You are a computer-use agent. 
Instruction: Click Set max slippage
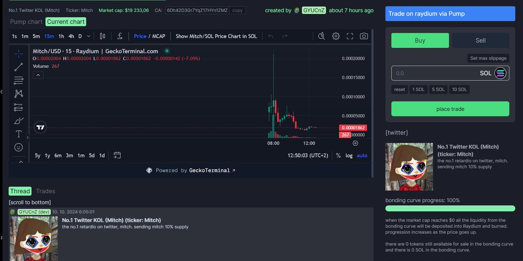(488, 58)
